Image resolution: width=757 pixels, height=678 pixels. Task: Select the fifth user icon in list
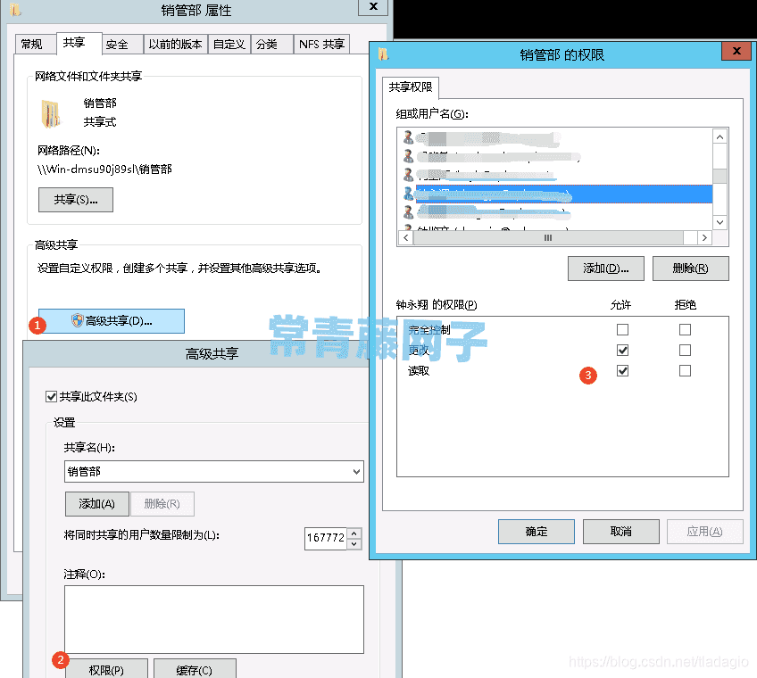(x=409, y=211)
